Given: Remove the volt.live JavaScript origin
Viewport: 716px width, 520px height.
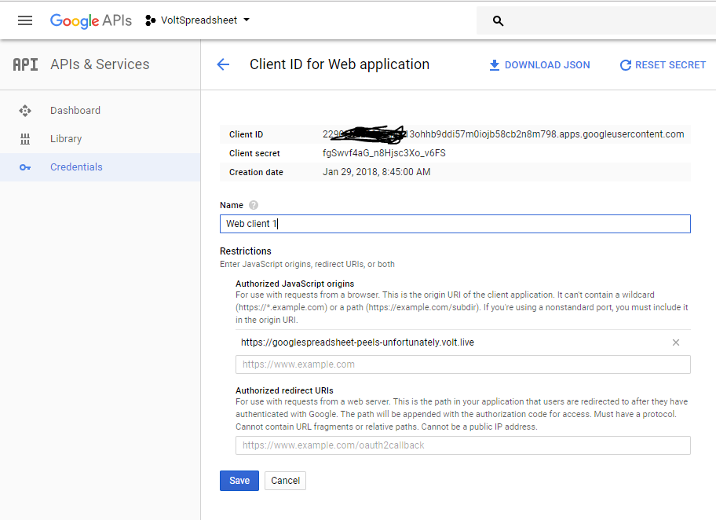Looking at the screenshot, I should [x=676, y=342].
